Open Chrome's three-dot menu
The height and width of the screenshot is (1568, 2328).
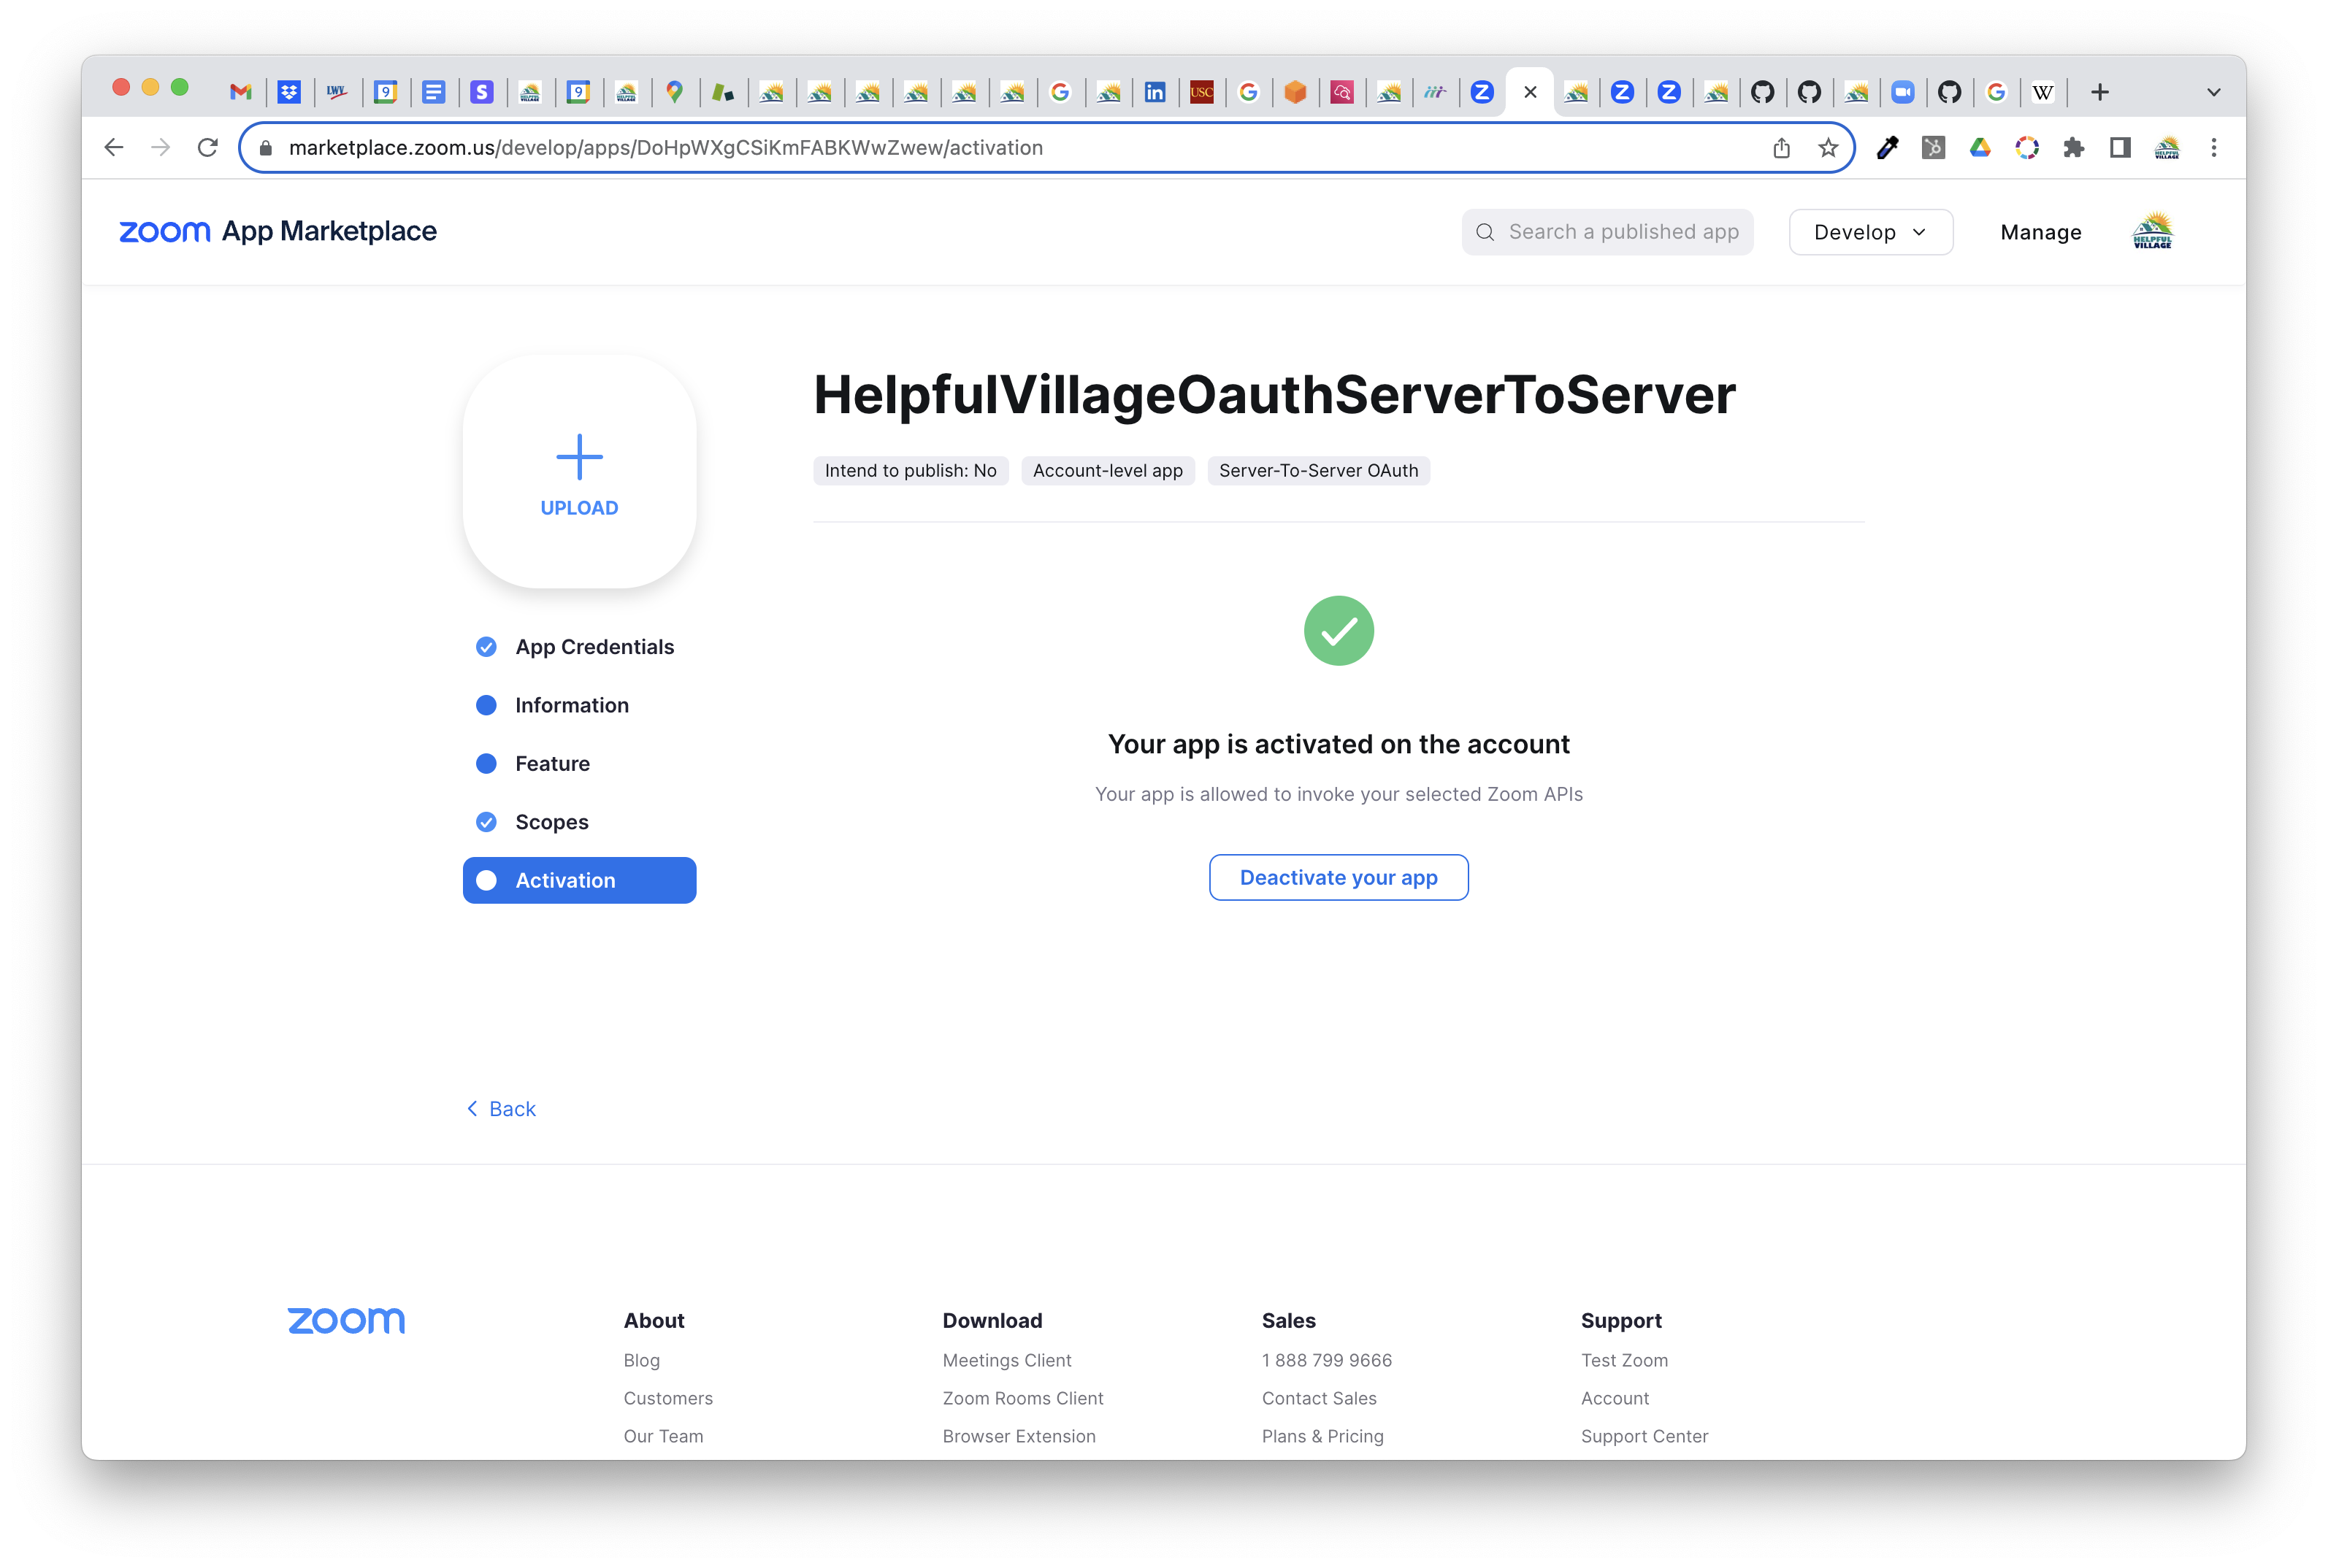pyautogui.click(x=2214, y=148)
